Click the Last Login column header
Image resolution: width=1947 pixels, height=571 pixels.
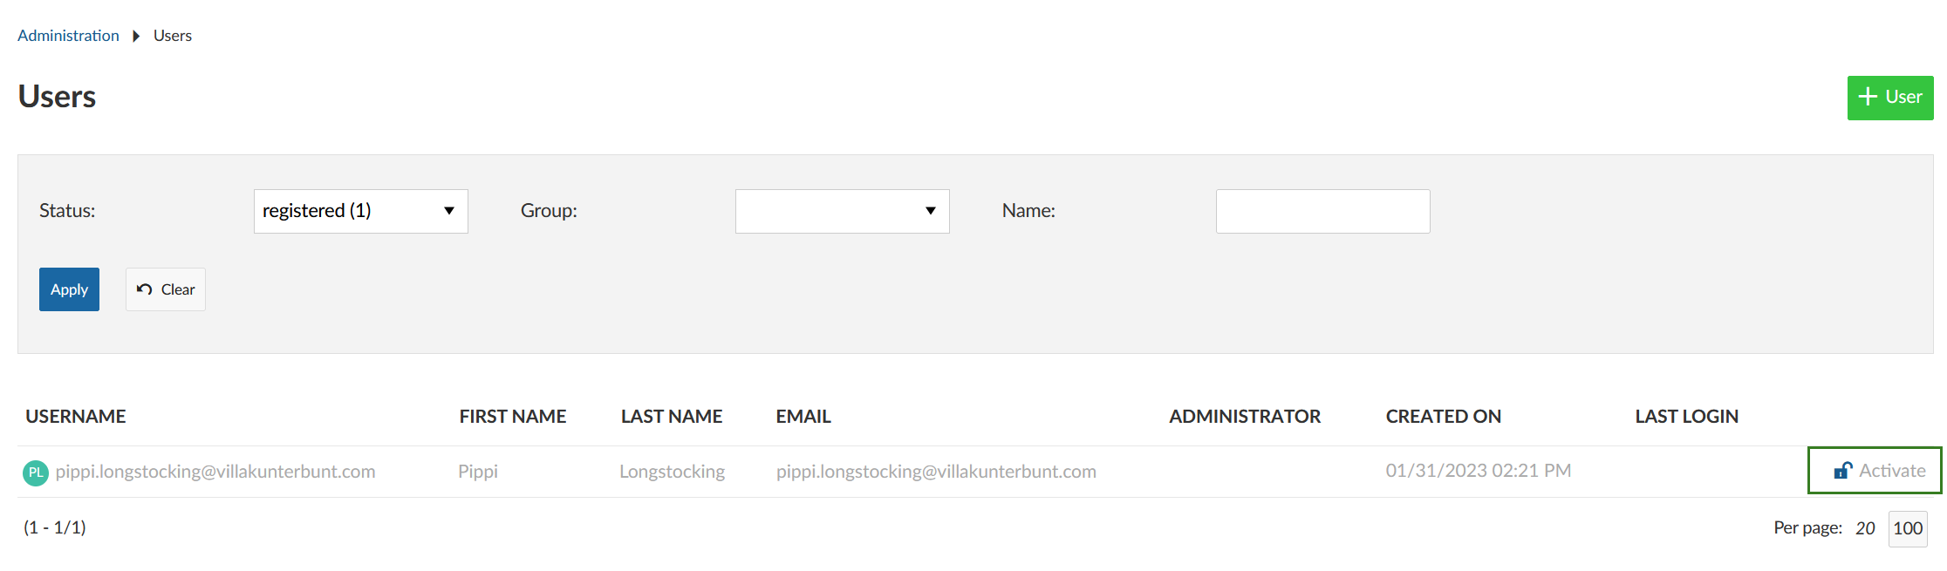click(1687, 417)
